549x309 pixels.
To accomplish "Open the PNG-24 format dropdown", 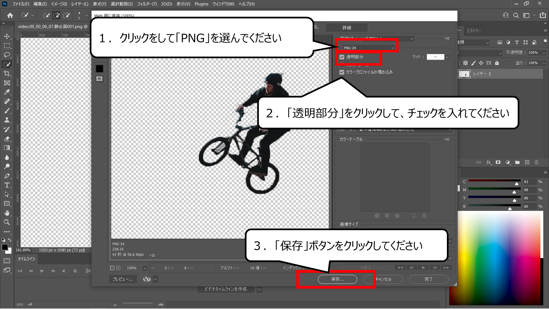I will pyautogui.click(x=369, y=48).
